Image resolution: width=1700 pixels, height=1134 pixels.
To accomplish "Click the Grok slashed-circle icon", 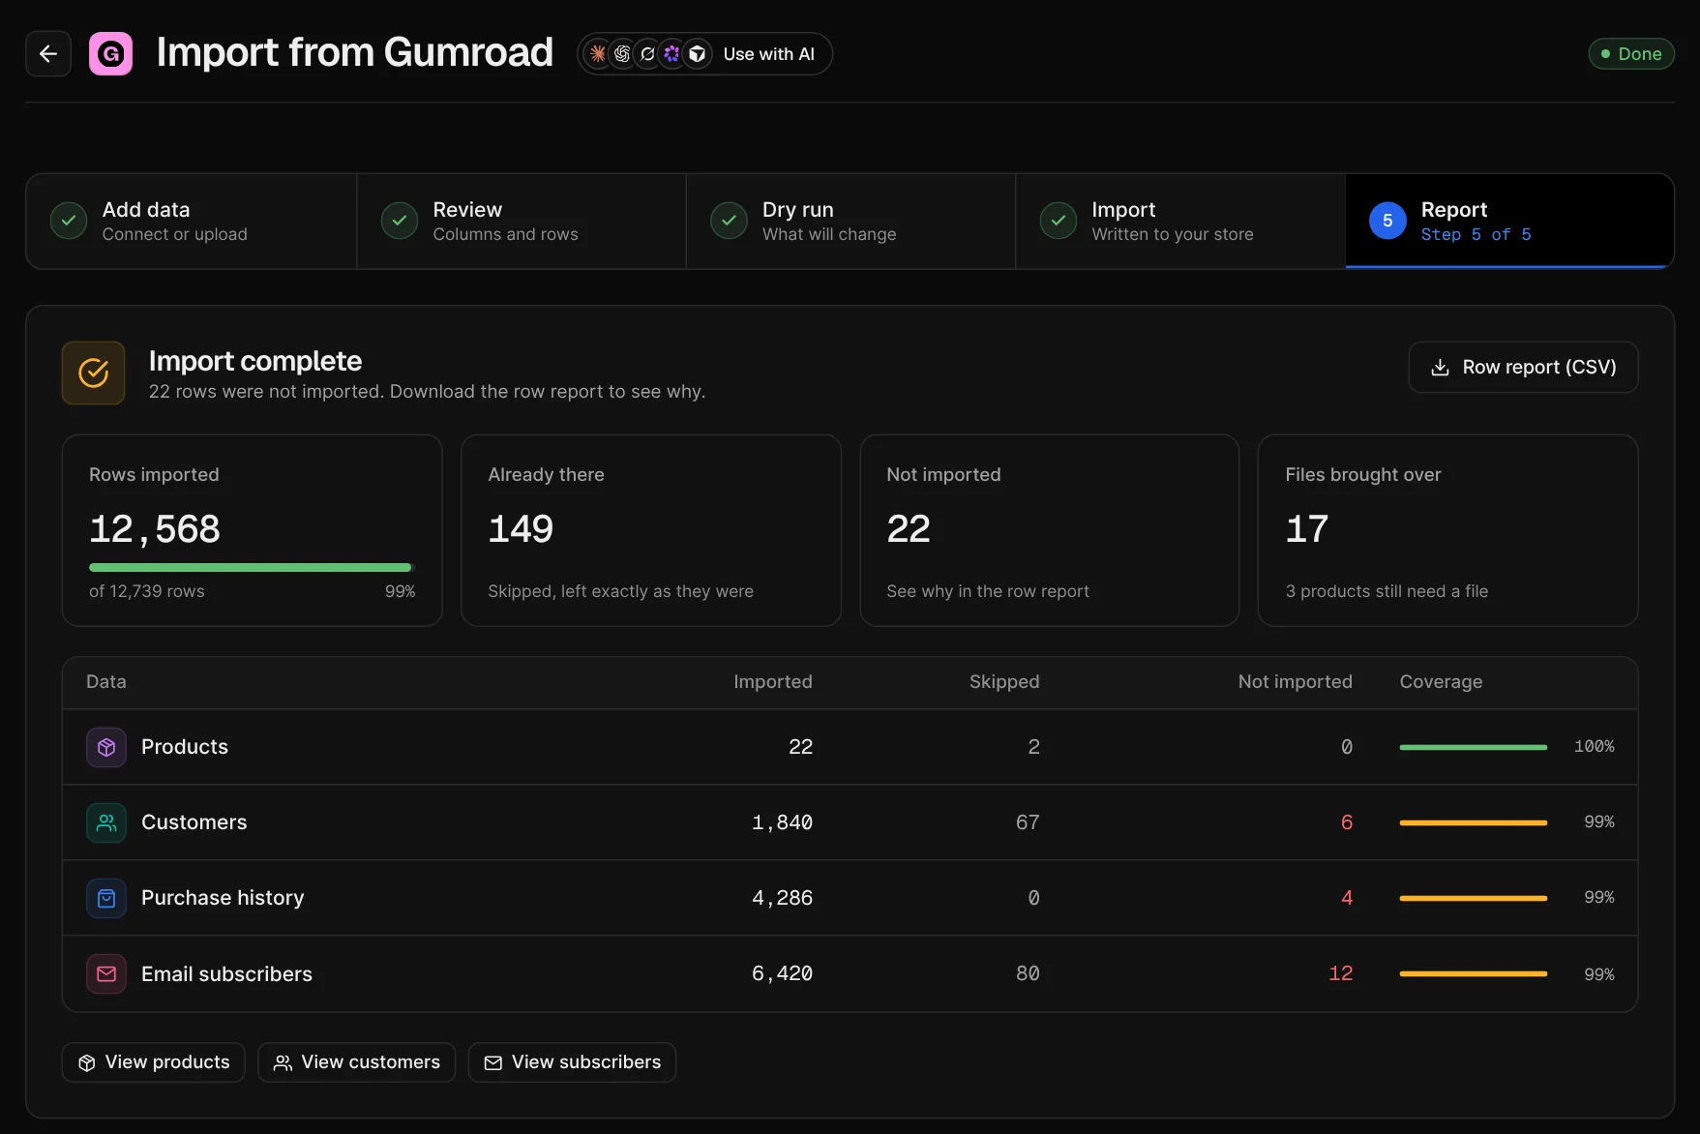I will pos(647,54).
